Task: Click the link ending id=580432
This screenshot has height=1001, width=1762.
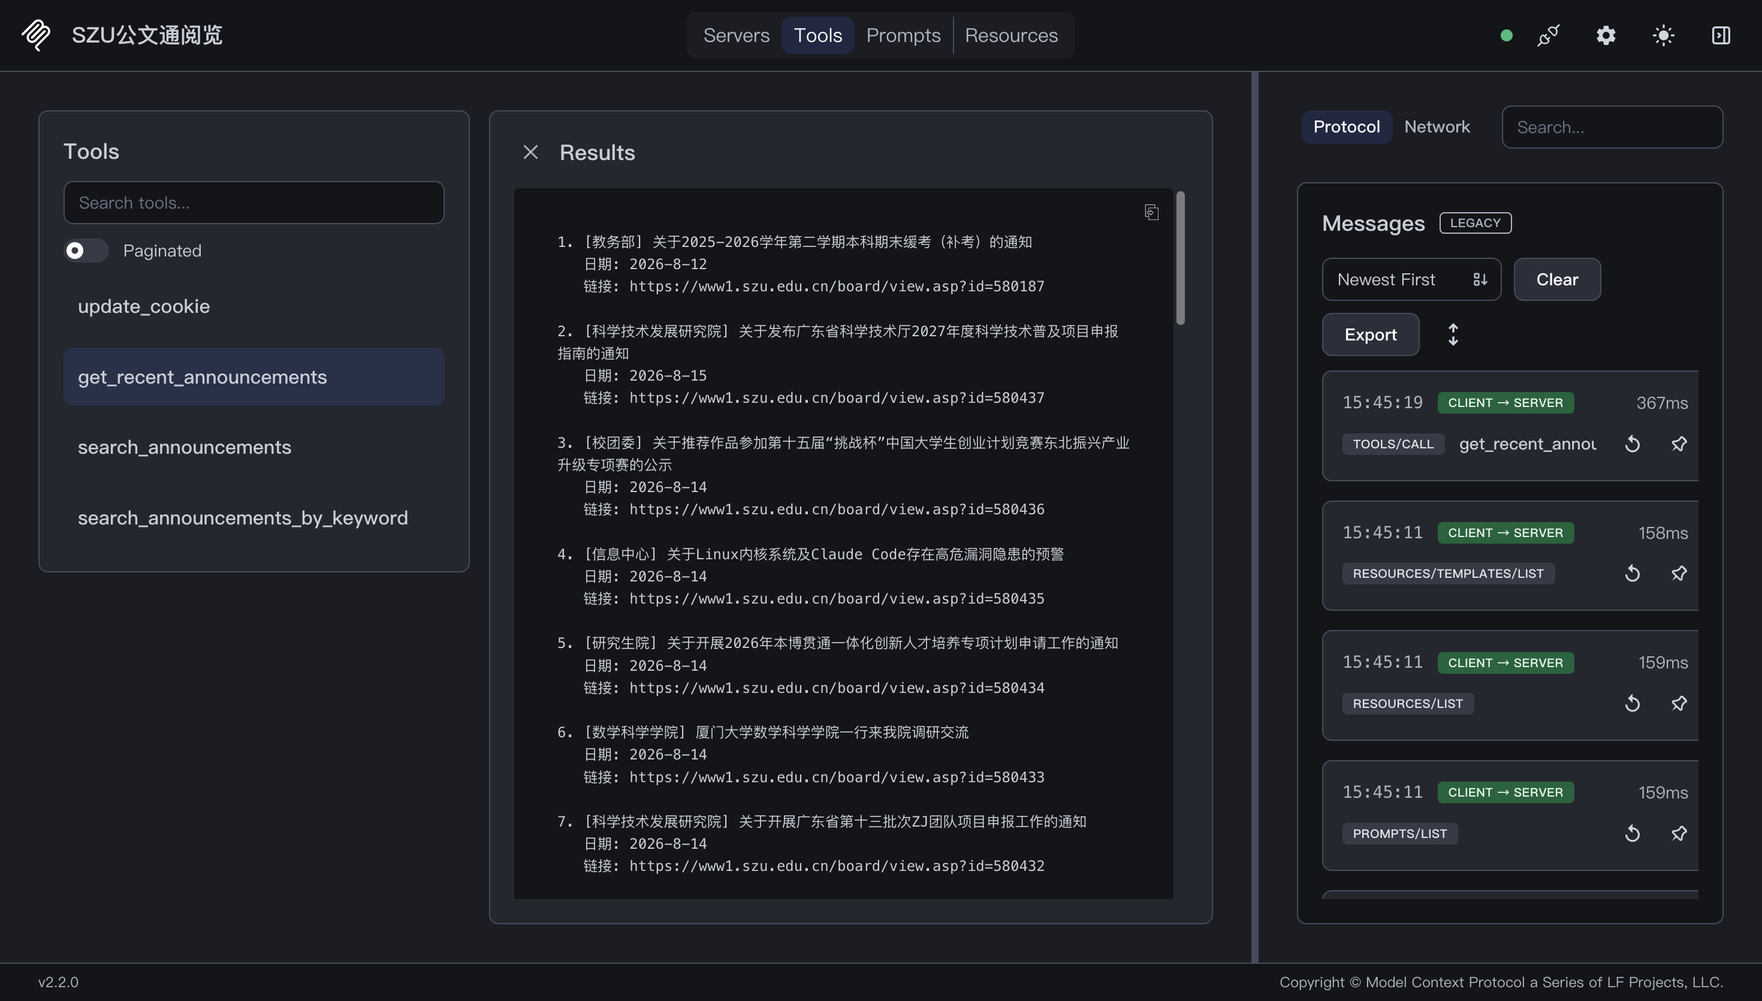Action: 836,866
